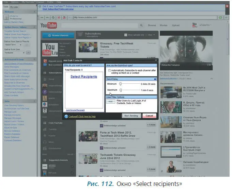Click the Trending chart icon in sidebar

pyautogui.click(x=45, y=129)
